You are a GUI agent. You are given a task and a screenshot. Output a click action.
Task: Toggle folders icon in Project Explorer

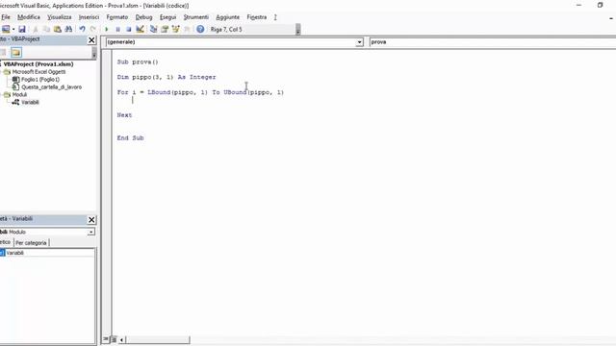coord(16,53)
